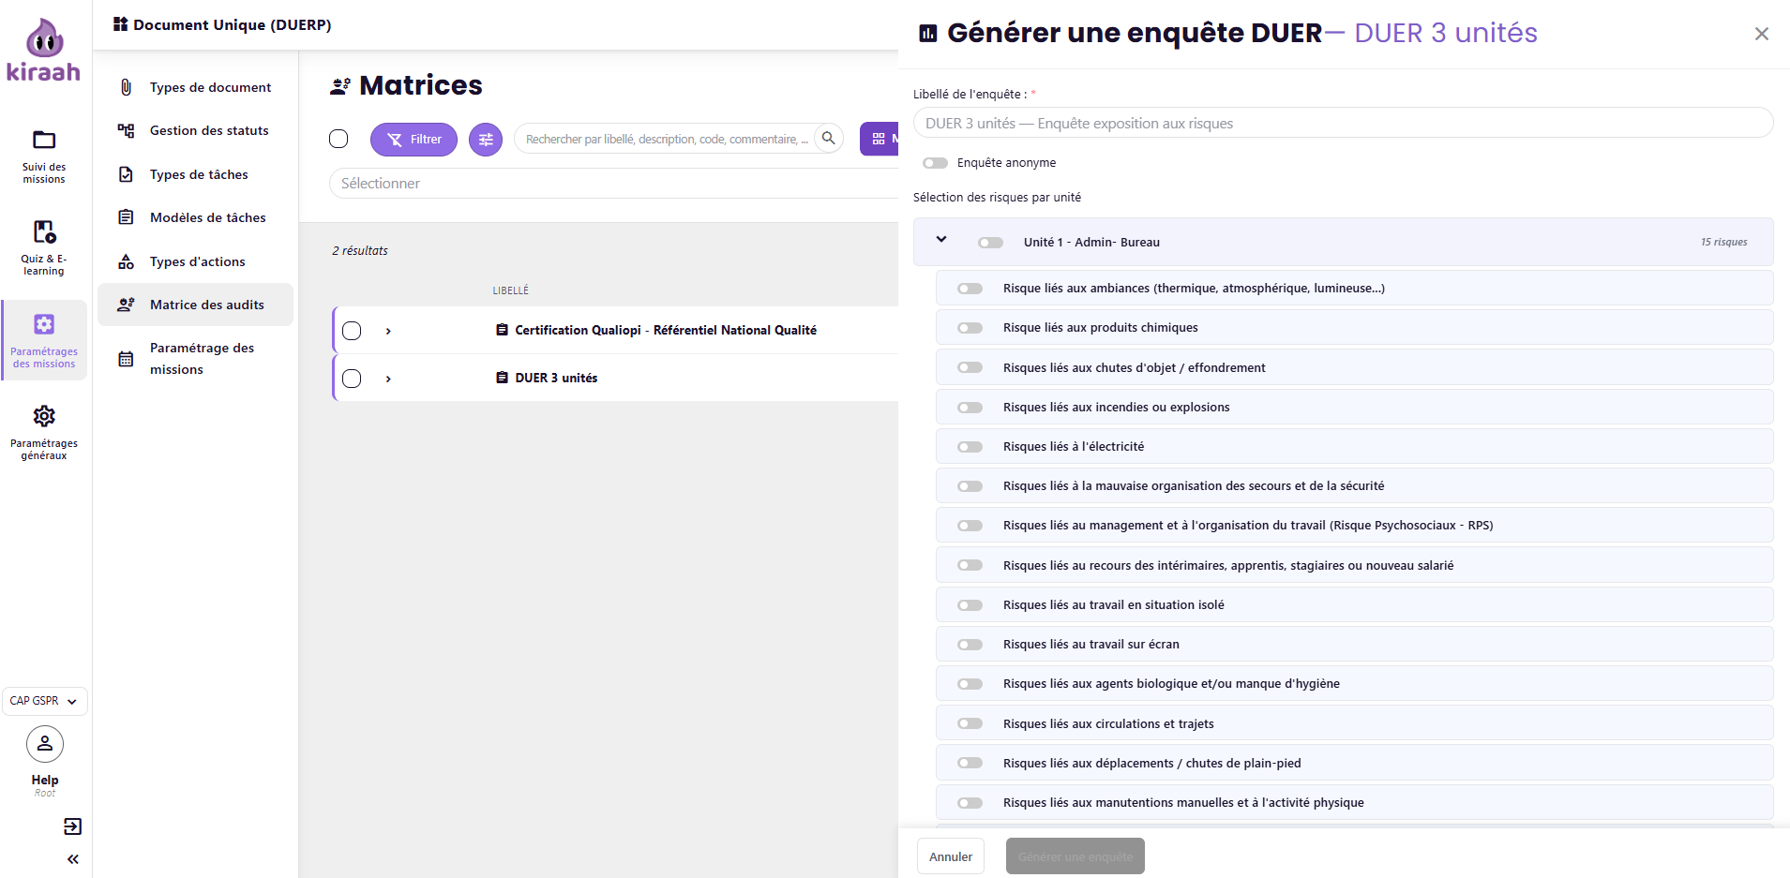Screen dimensions: 1790x878
Task: Expand the DUER 3 unités row
Action: coord(388,379)
